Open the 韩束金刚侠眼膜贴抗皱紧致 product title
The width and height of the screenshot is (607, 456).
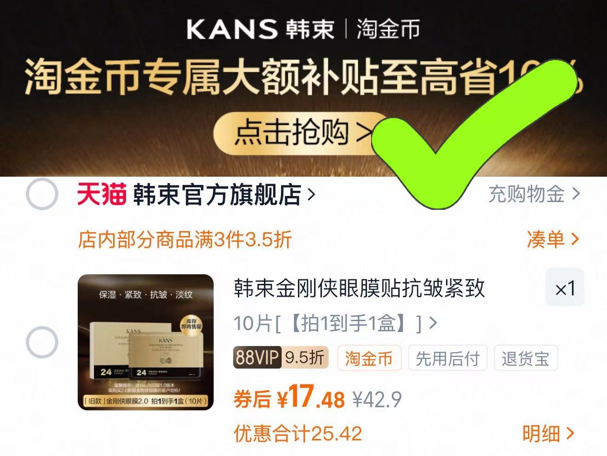coord(359,289)
